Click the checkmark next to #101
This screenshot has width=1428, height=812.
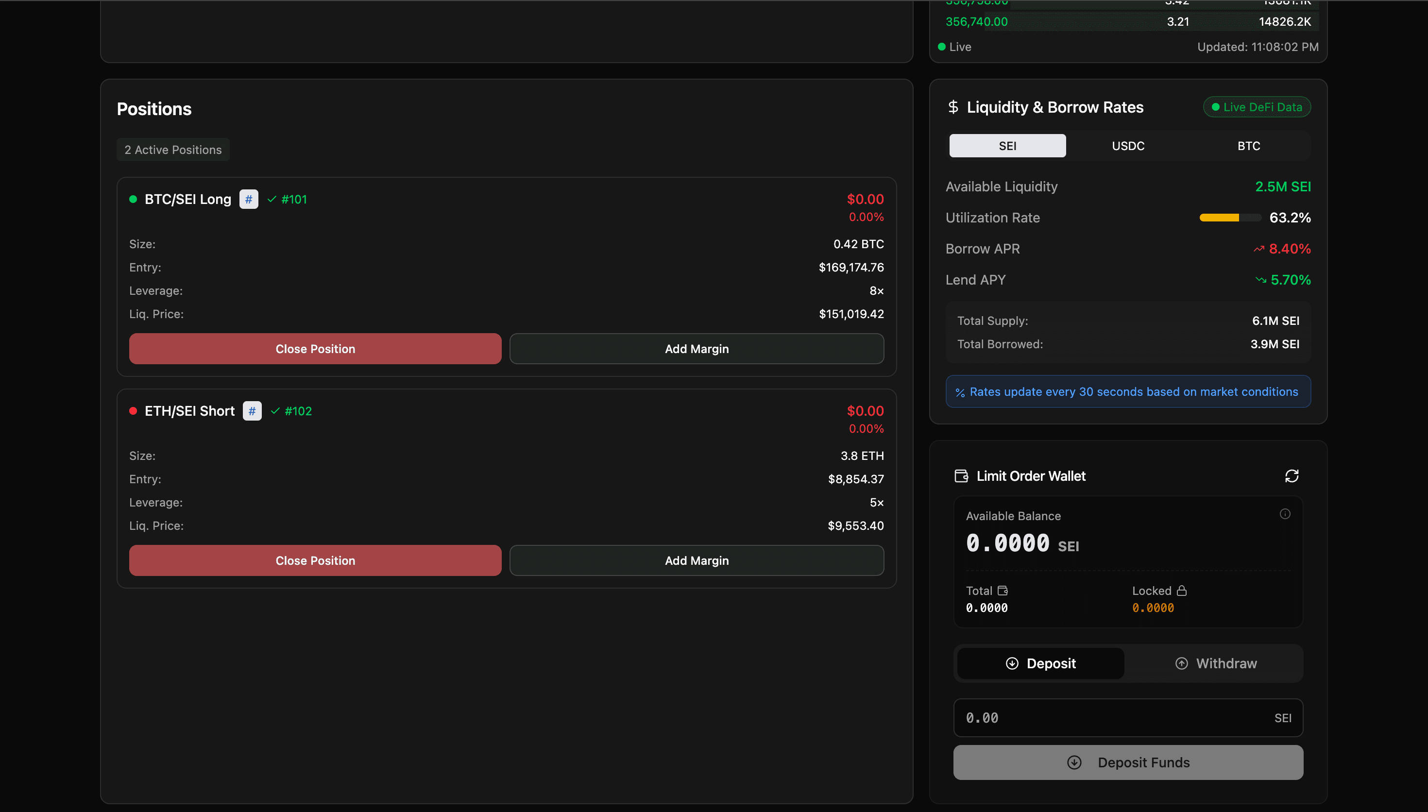coord(272,199)
